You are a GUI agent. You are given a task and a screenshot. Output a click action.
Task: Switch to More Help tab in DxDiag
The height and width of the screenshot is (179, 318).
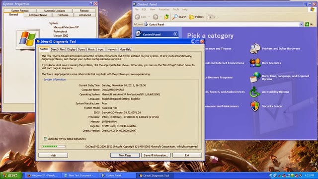tap(125, 49)
